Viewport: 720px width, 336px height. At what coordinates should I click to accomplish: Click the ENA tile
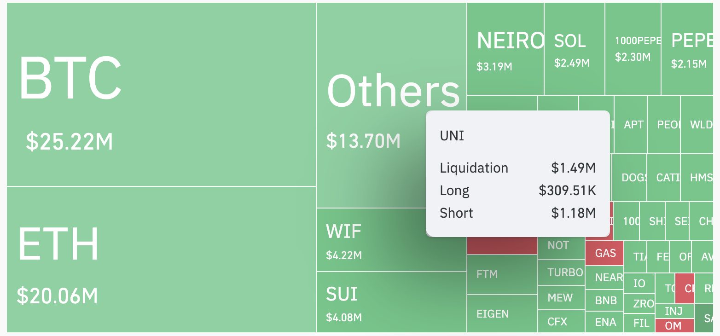tap(605, 322)
